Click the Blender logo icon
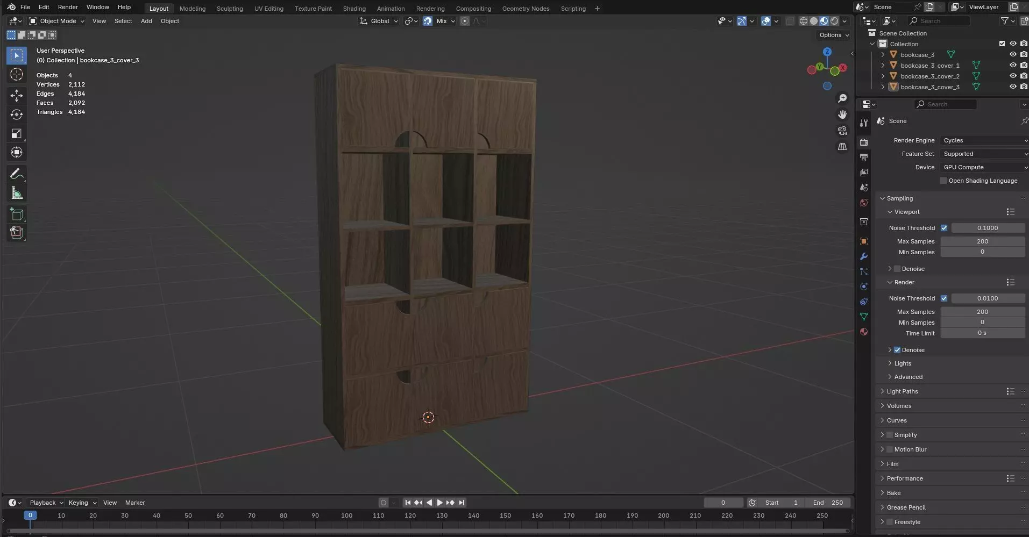Screen dimensions: 1029x537 [11, 7]
